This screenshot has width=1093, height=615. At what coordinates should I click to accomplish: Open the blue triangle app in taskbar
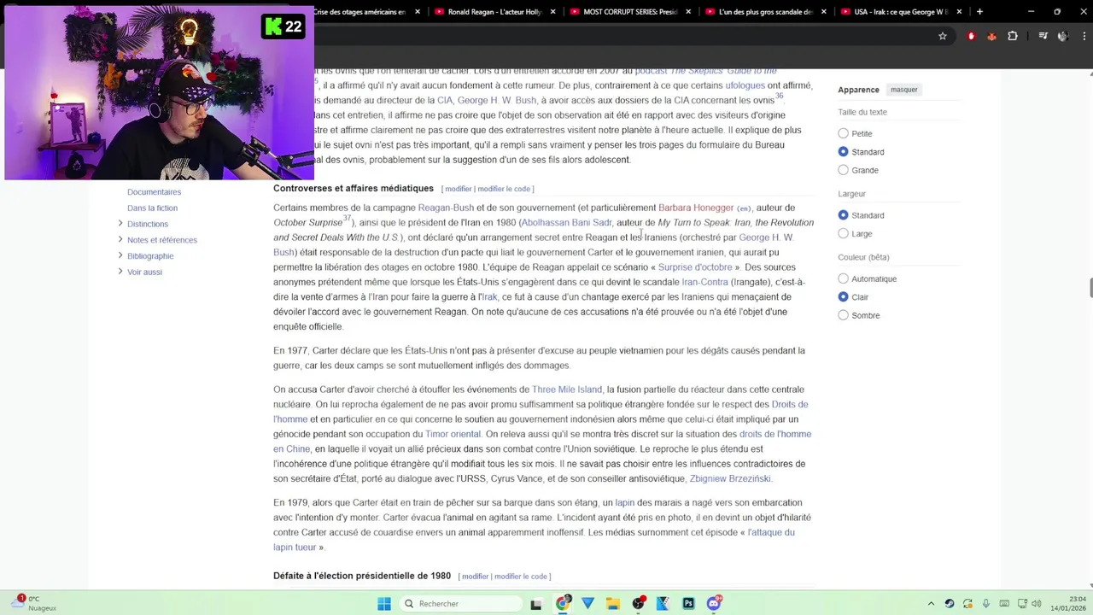(x=587, y=604)
